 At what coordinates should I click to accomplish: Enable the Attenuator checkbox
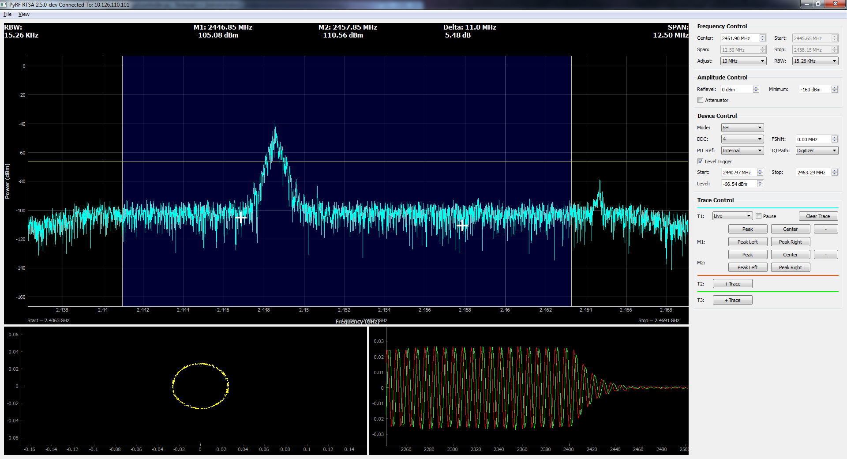pos(700,100)
